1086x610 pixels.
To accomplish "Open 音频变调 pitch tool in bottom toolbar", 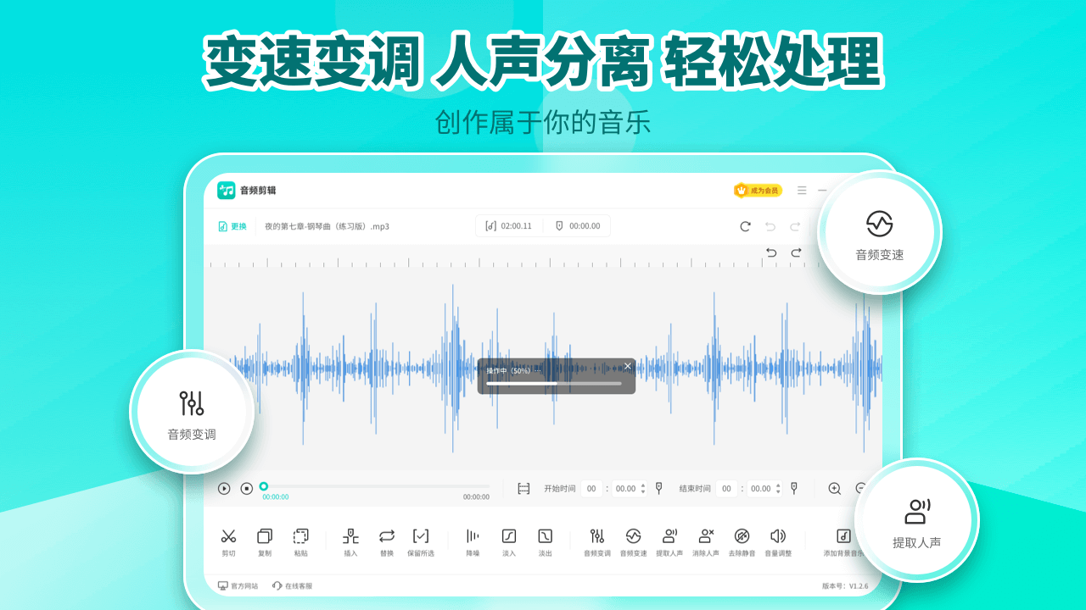I will pyautogui.click(x=597, y=541).
